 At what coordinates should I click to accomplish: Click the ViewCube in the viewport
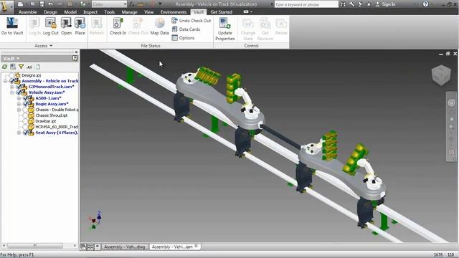pos(441,75)
